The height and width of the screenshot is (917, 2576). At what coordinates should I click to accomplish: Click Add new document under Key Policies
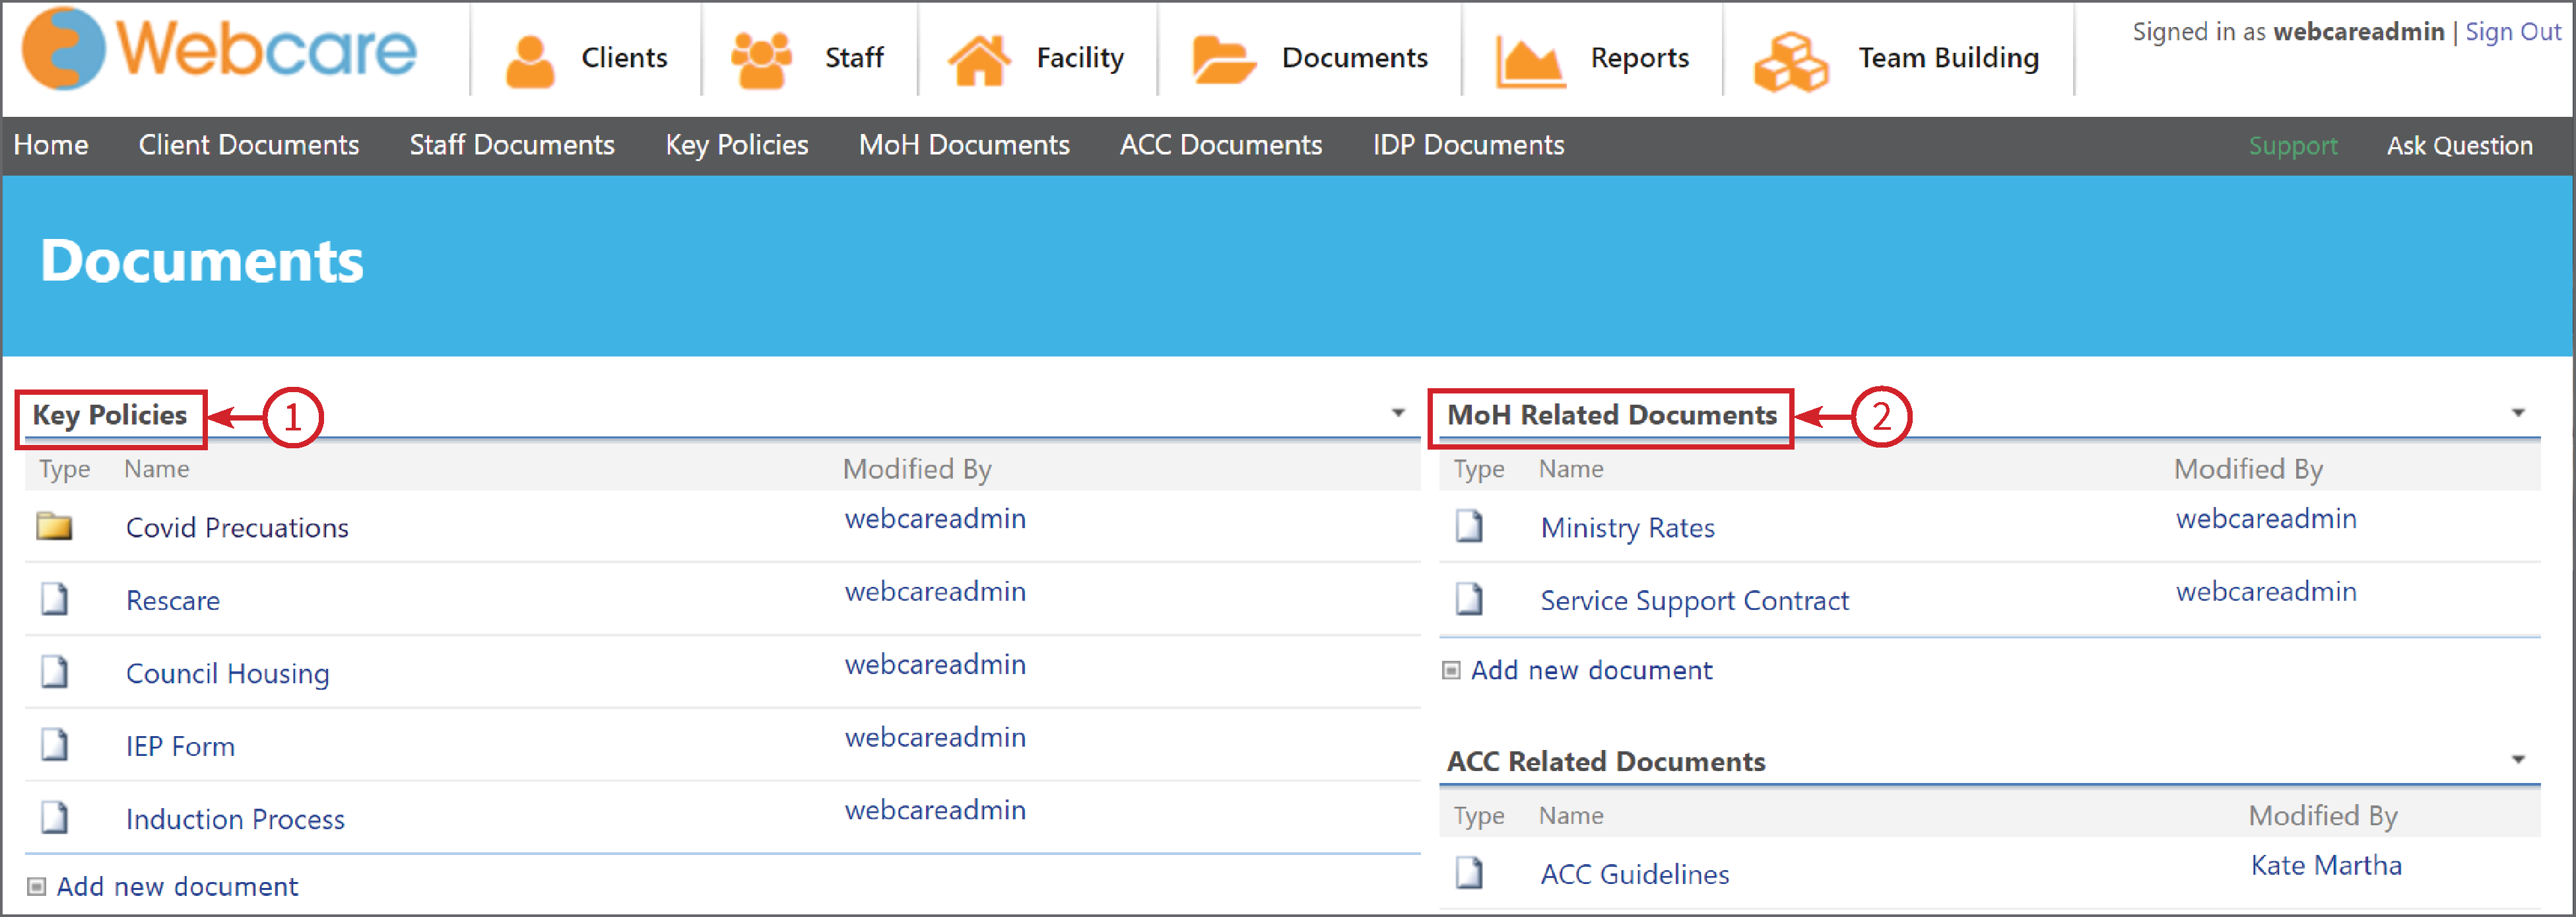(176, 885)
